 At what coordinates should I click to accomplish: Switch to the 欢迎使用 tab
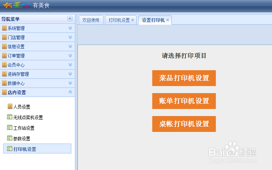click(91, 20)
